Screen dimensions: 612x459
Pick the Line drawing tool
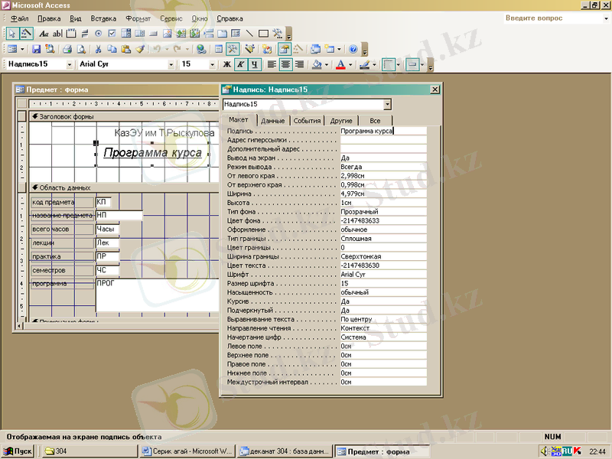point(249,34)
